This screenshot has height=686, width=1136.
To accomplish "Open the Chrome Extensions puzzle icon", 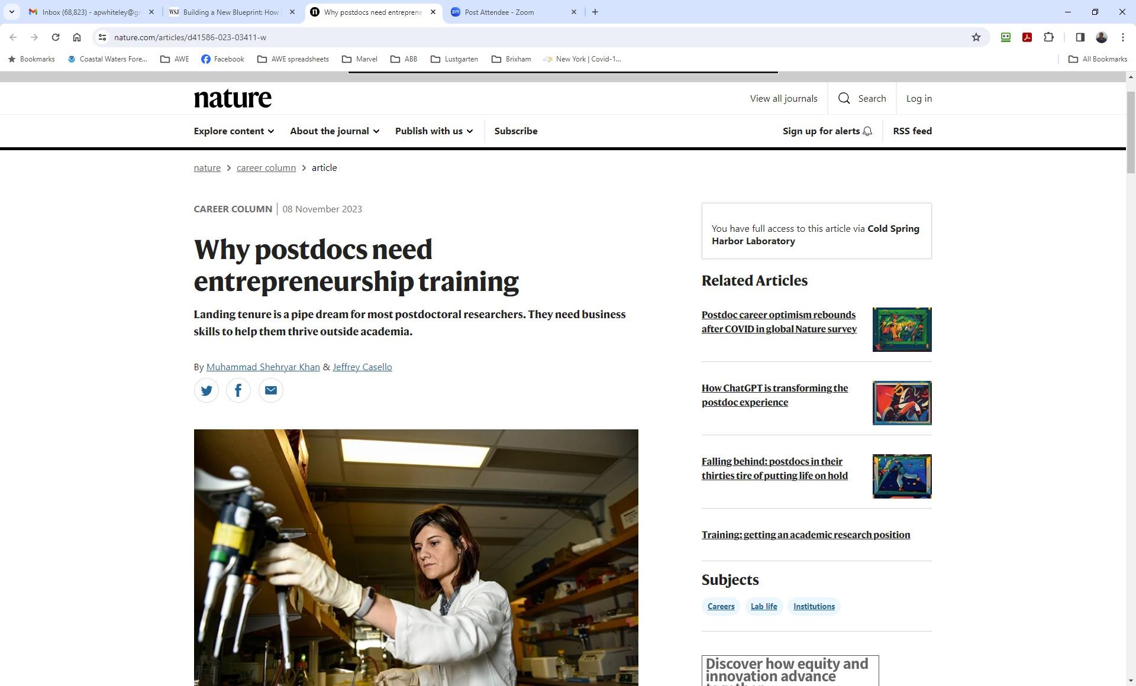I will coord(1048,37).
